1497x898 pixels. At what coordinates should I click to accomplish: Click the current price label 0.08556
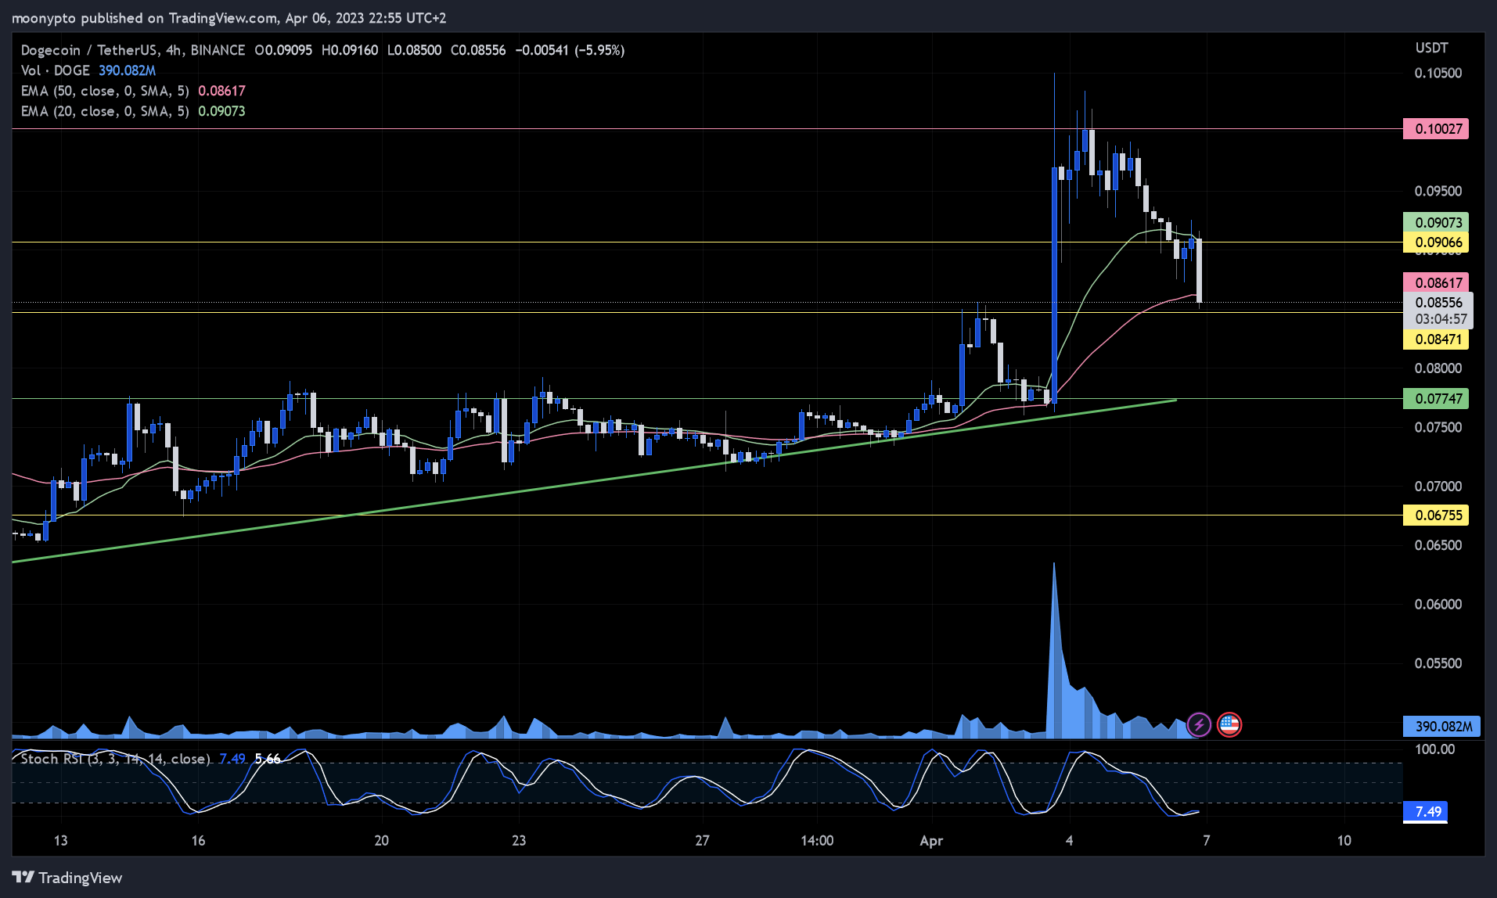pyautogui.click(x=1438, y=302)
